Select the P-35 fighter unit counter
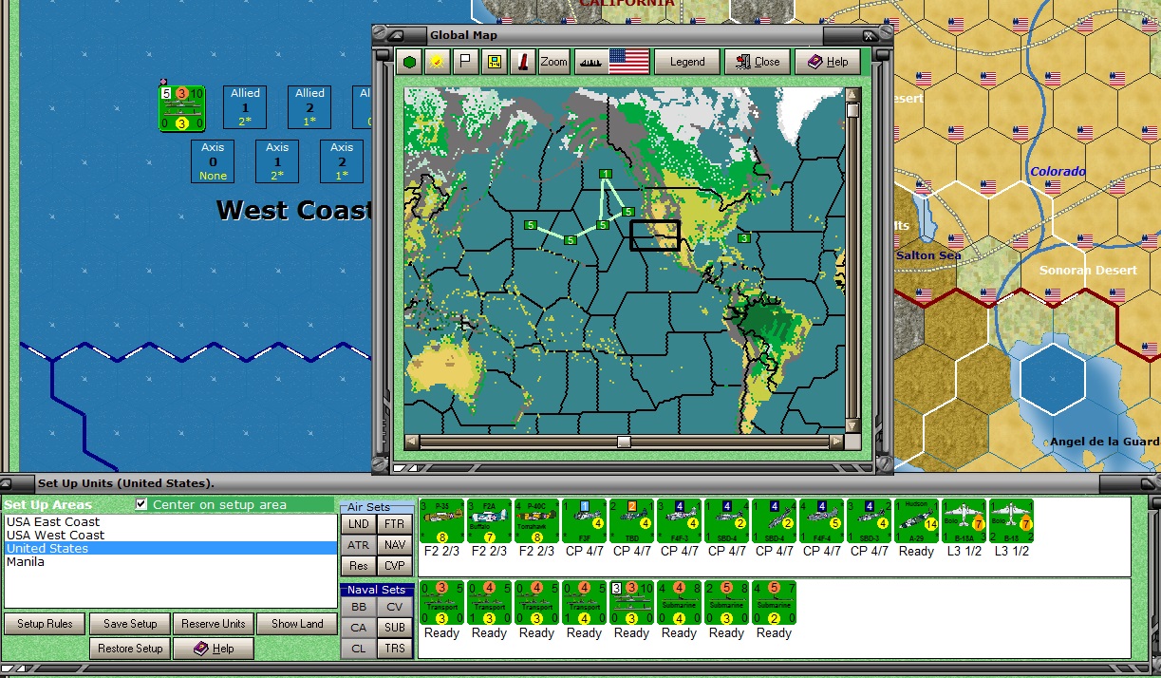The height and width of the screenshot is (678, 1161). pyautogui.click(x=441, y=521)
